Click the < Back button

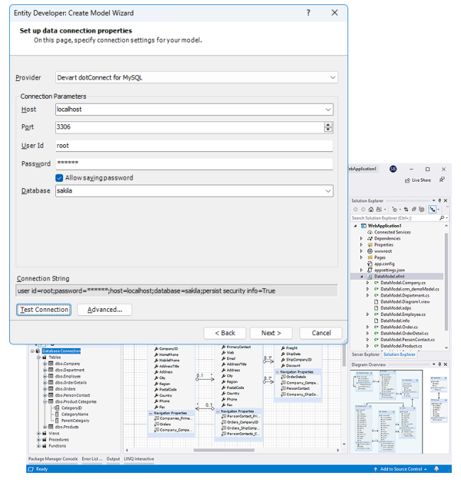coord(225,333)
